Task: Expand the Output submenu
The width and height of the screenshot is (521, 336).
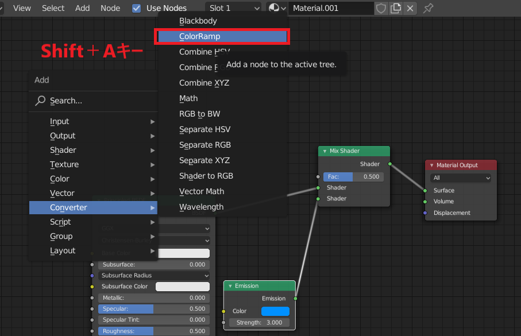Action: 94,136
